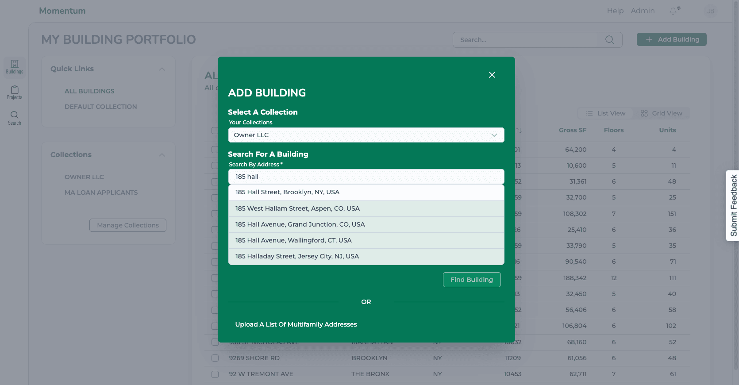This screenshot has height=385, width=739.
Task: Choose 185 Hall Avenue, Grand Junction suggestion
Action: point(366,224)
